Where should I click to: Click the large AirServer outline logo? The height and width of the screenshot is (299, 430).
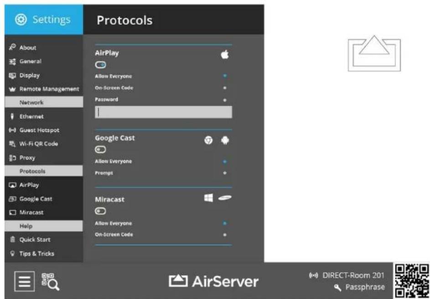click(374, 53)
